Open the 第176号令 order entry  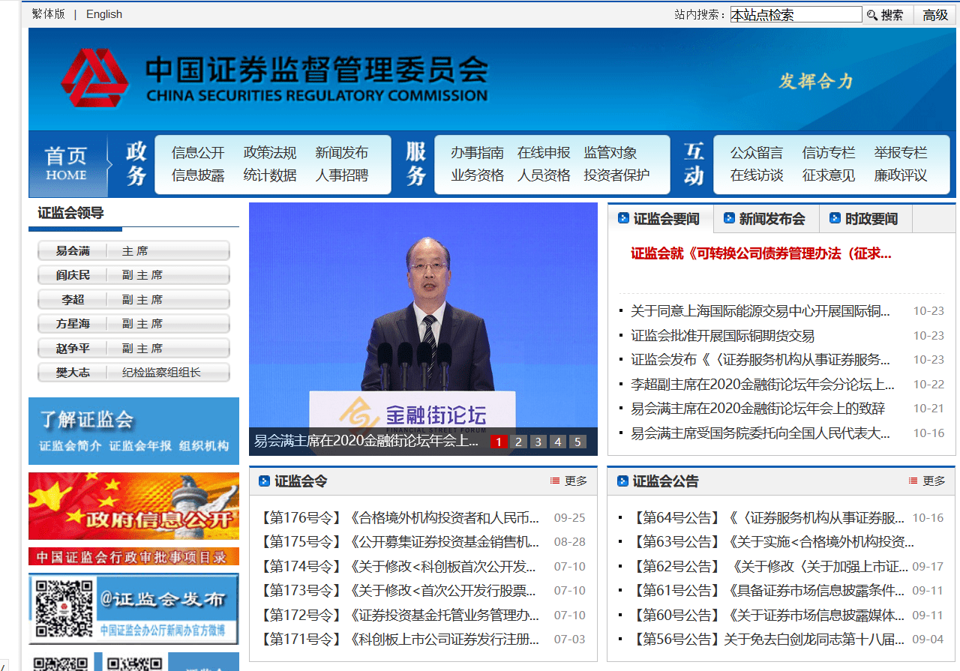(x=399, y=518)
